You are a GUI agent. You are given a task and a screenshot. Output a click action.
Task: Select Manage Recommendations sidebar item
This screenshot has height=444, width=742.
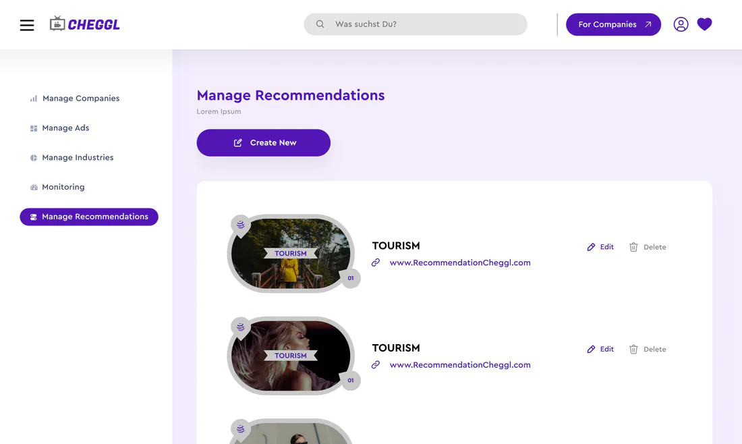(89, 217)
